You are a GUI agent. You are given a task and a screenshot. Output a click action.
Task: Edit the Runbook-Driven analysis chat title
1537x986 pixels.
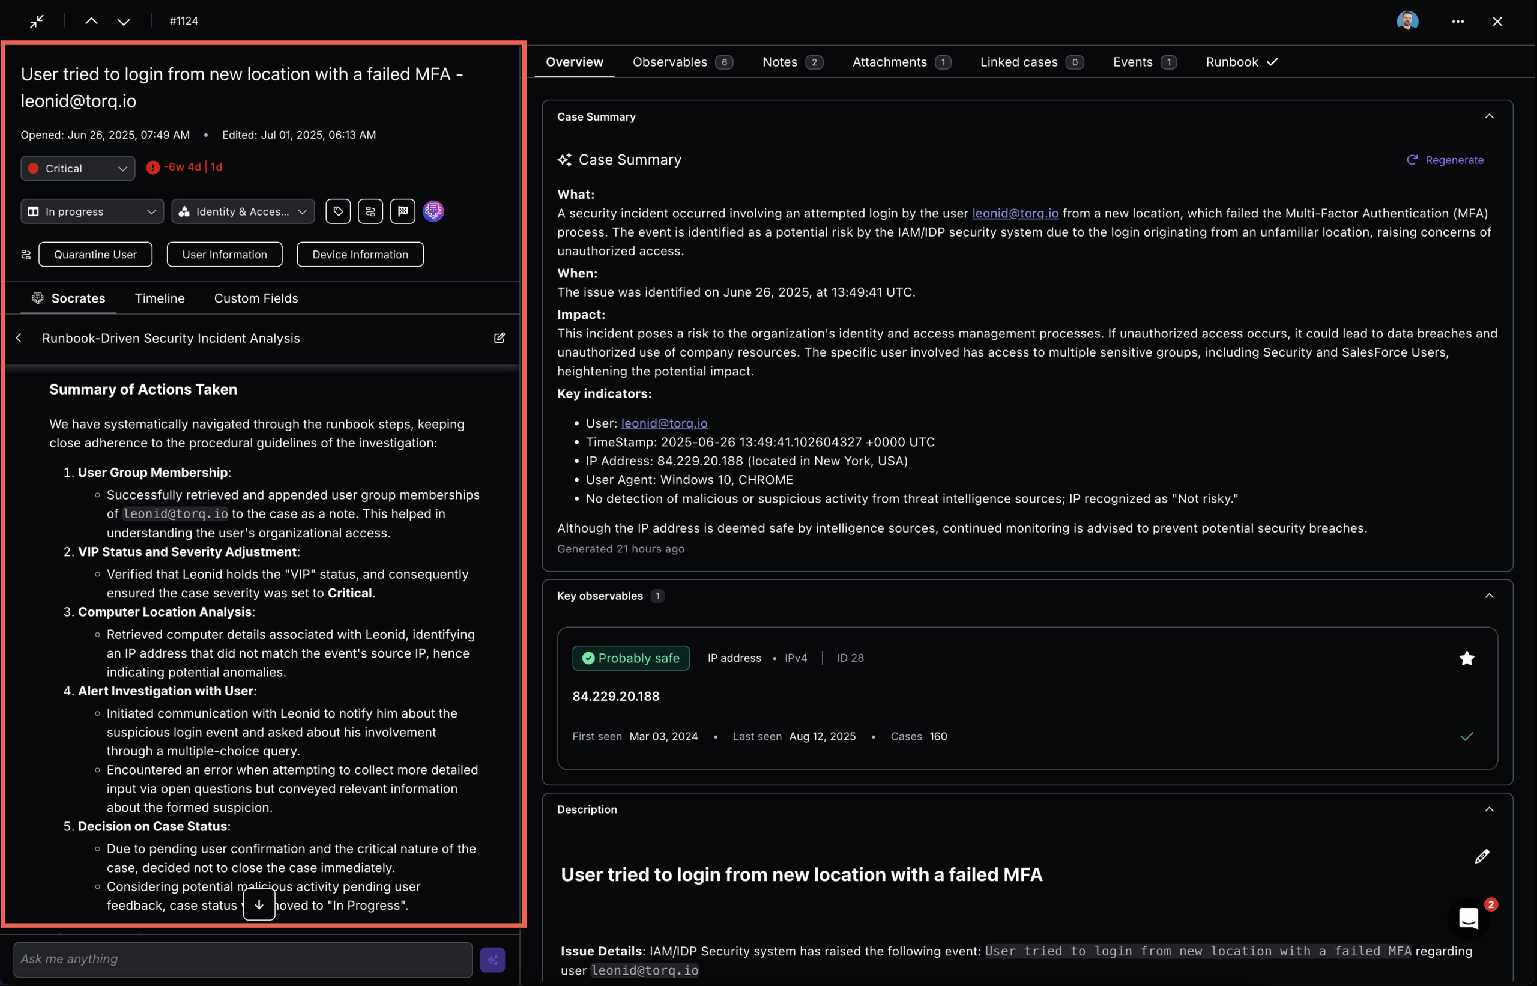click(500, 338)
